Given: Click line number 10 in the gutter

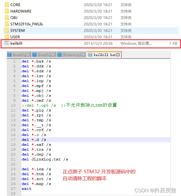Looking at the screenshot, I should coord(13,105).
